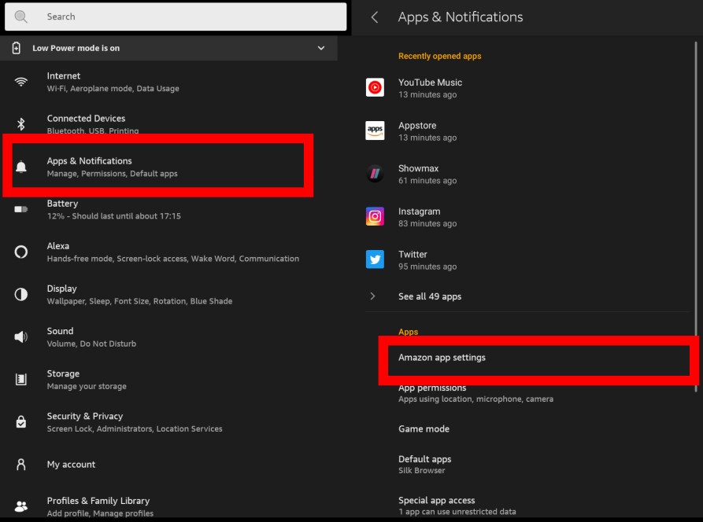Open My account
The image size is (703, 522).
(168, 465)
